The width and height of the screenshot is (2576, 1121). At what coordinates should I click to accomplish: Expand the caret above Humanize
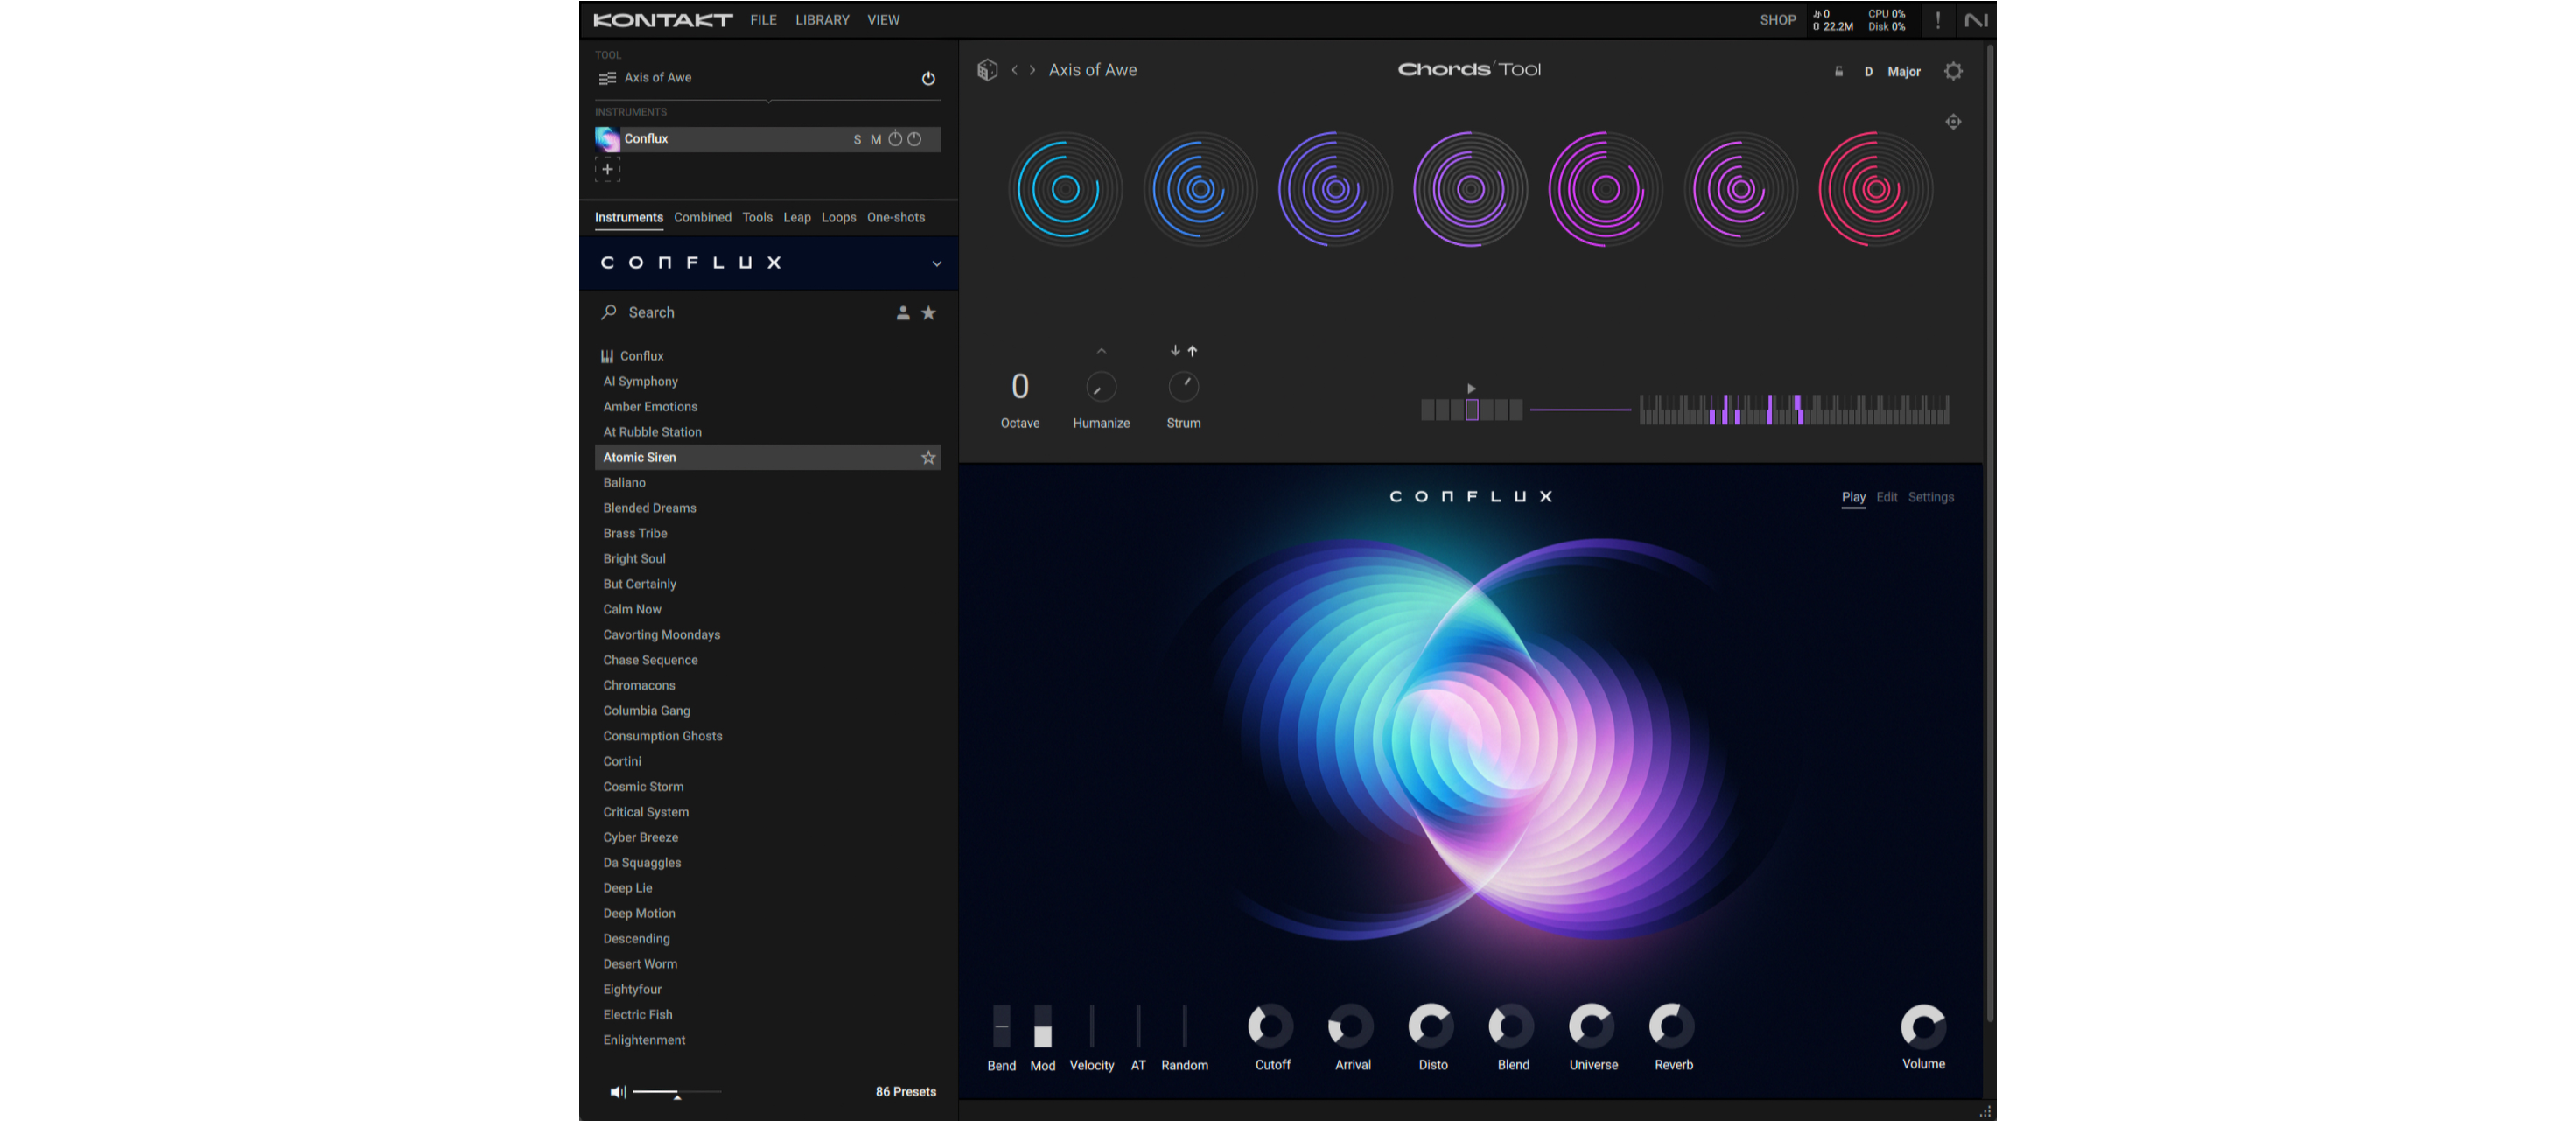click(1101, 351)
